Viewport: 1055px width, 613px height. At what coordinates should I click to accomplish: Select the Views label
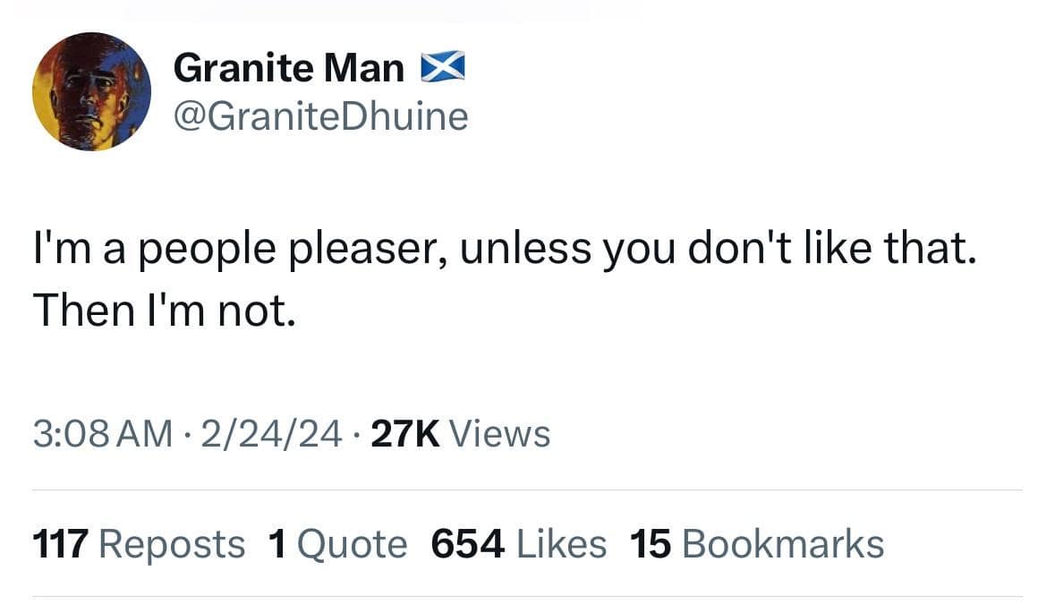pyautogui.click(x=499, y=434)
